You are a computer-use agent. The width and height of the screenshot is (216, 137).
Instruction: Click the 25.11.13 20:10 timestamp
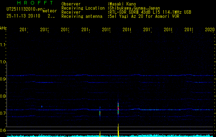click(23, 16)
